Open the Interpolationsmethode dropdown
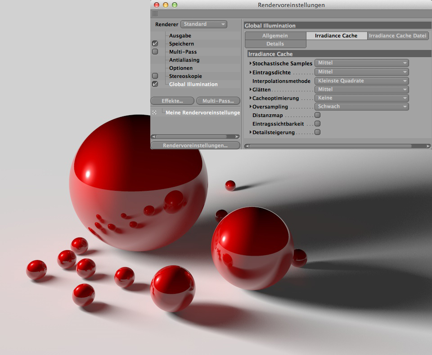 [x=361, y=81]
